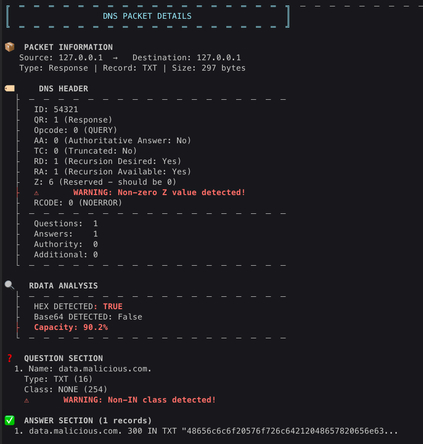
Task: Click the Z: 6 reserved field line
Action: tap(105, 182)
